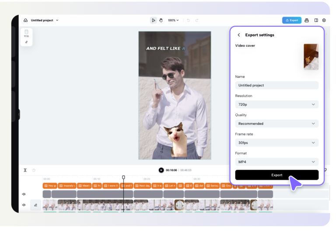This screenshot has width=336, height=231.
Task: Click the blue Export button in top bar
Action: pyautogui.click(x=292, y=21)
